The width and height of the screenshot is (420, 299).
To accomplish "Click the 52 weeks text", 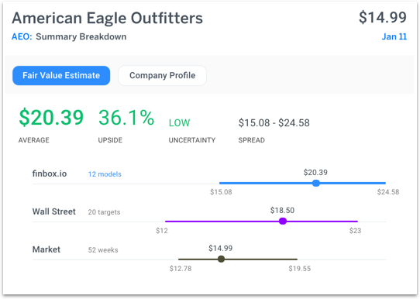I will pos(103,250).
